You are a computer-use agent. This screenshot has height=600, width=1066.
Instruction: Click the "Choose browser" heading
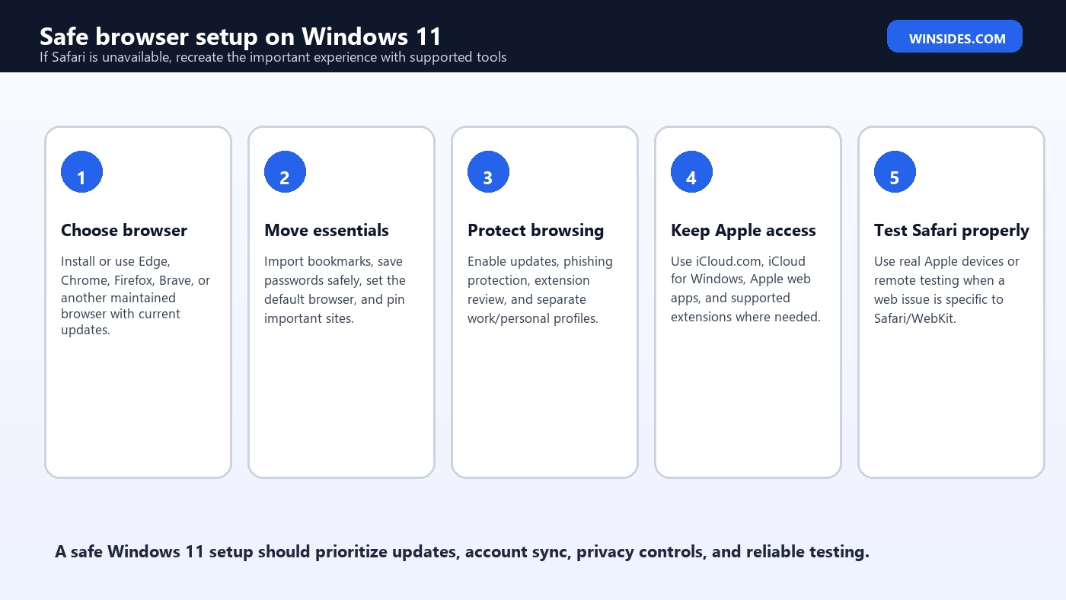point(124,230)
